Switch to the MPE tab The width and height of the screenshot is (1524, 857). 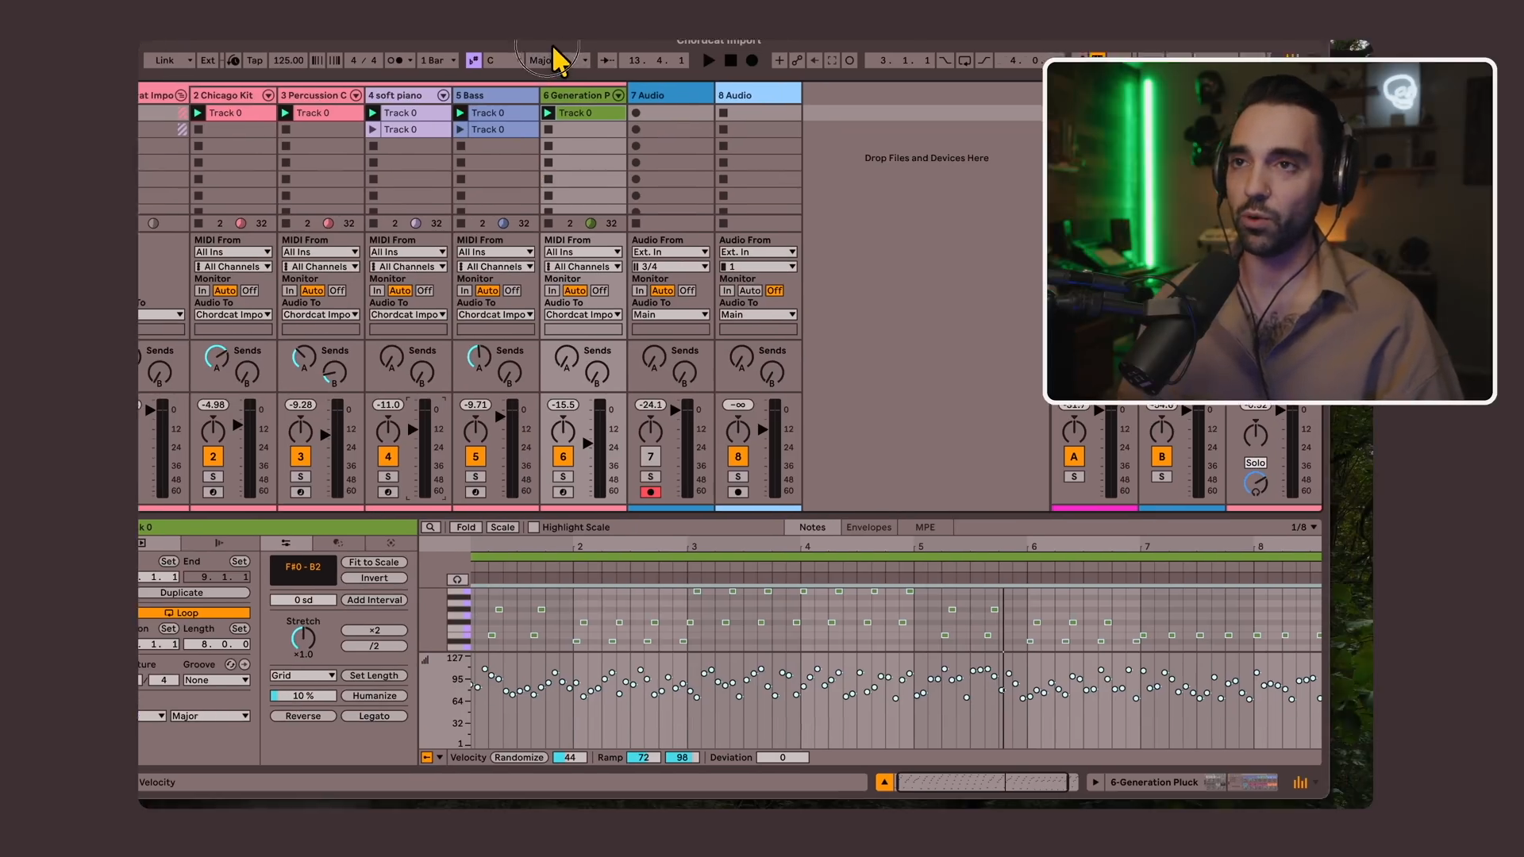(925, 527)
